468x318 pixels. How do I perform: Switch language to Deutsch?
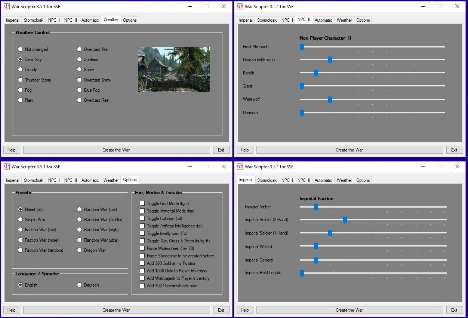[x=80, y=285]
